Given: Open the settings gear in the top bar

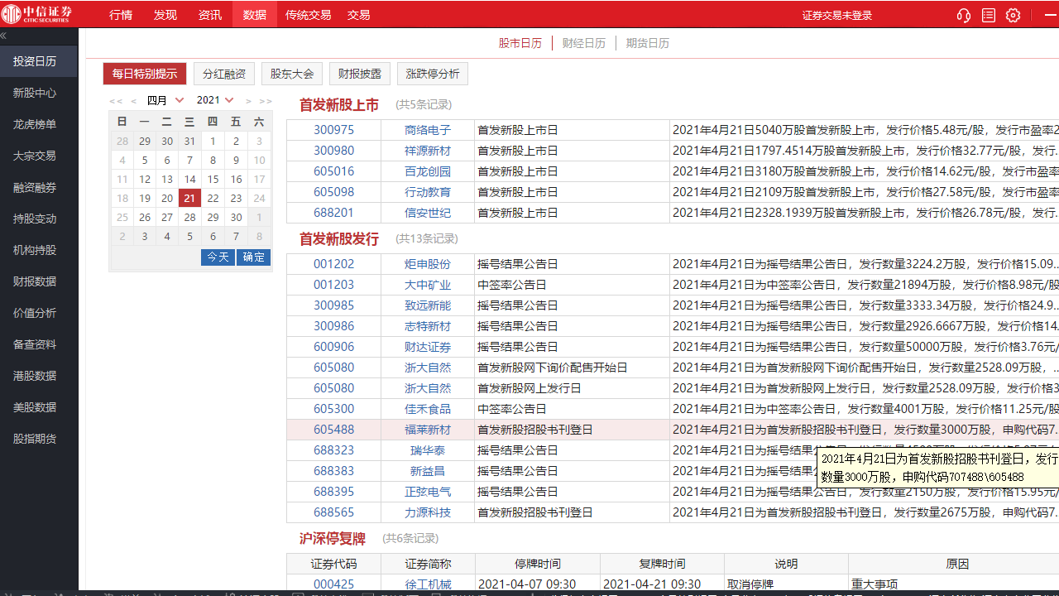Looking at the screenshot, I should click(x=1013, y=14).
